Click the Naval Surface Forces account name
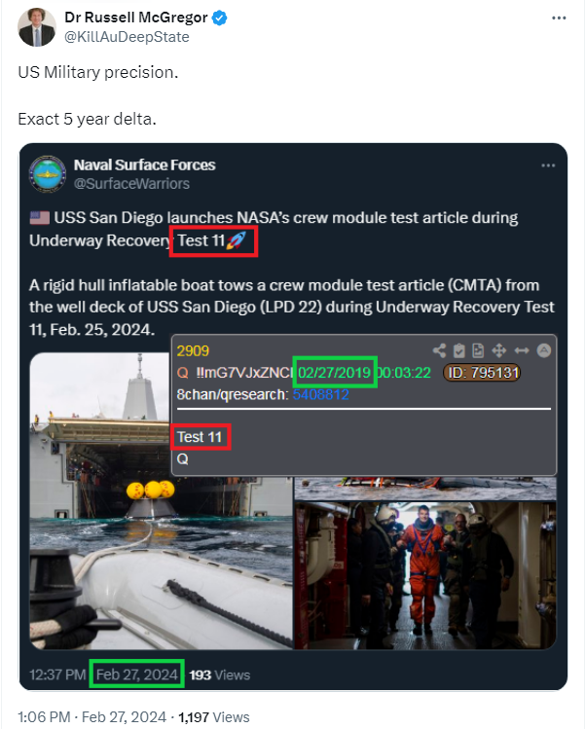This screenshot has width=586, height=729. click(x=145, y=165)
